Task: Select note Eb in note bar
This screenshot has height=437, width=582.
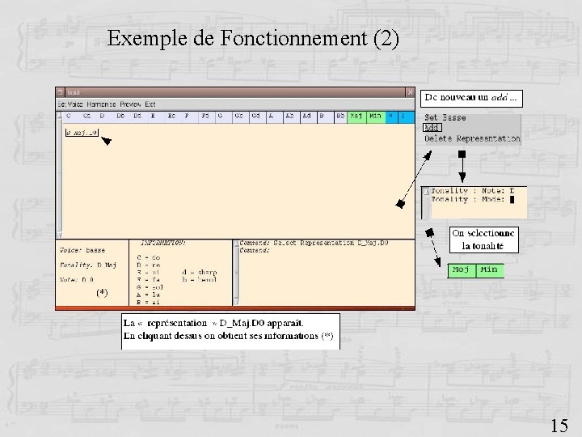Action: pyautogui.click(x=171, y=117)
